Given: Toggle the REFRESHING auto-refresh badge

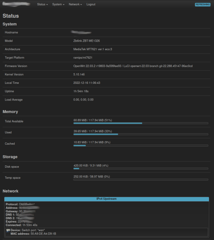Looking at the screenshot, I should pyautogui.click(x=203, y=4).
